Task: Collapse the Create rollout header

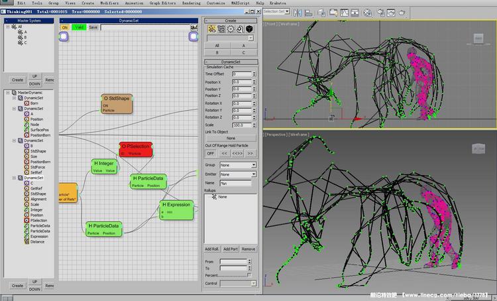Action: [231, 21]
